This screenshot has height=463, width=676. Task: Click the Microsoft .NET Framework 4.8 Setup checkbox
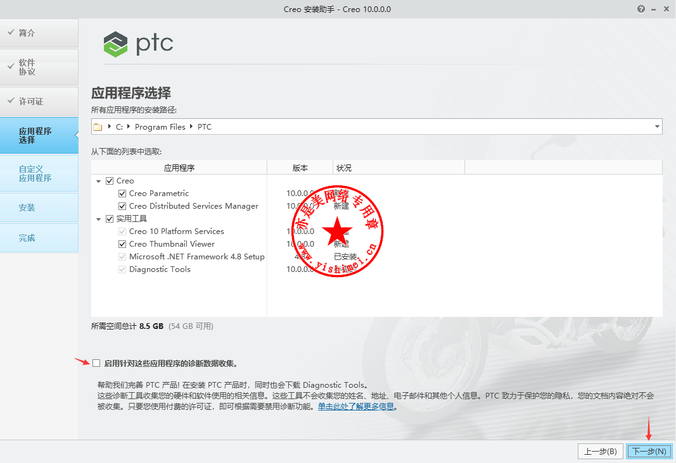pos(122,257)
